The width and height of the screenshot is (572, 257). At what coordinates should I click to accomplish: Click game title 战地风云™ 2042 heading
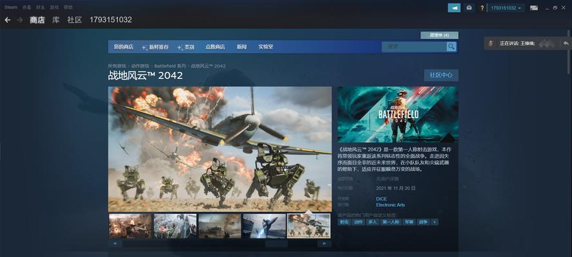145,76
